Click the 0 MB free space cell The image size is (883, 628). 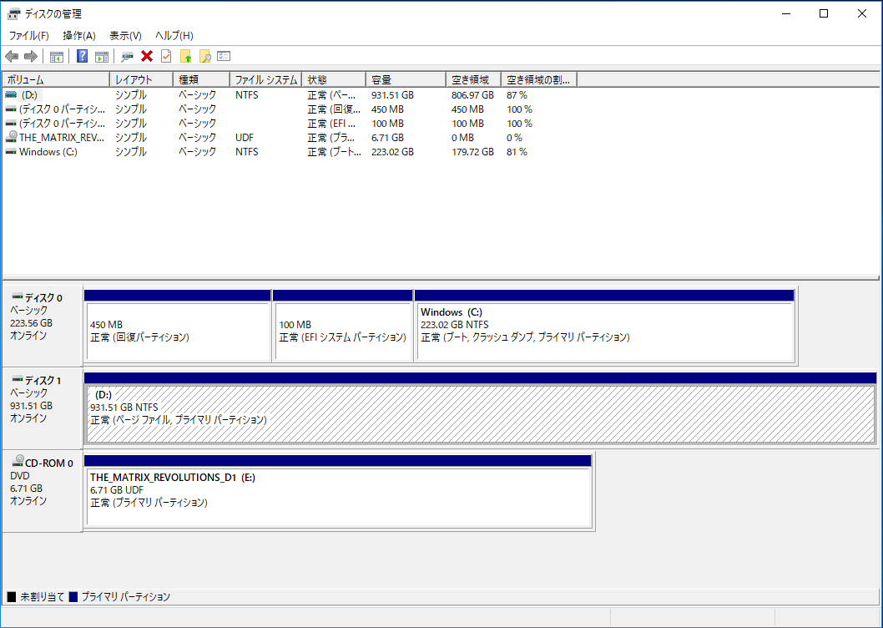[x=462, y=138]
